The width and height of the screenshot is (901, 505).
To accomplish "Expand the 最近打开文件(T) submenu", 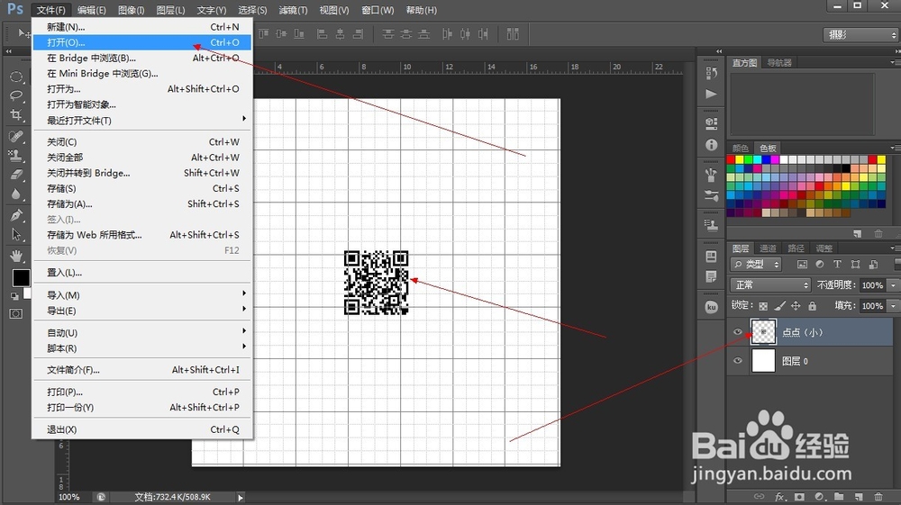I will coord(142,120).
